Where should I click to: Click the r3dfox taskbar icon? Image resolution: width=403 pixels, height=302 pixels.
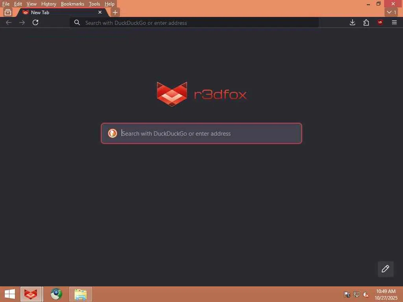pos(31,294)
